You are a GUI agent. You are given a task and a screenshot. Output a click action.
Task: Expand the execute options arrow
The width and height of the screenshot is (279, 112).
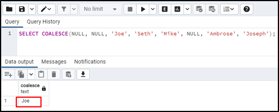tap(153, 9)
